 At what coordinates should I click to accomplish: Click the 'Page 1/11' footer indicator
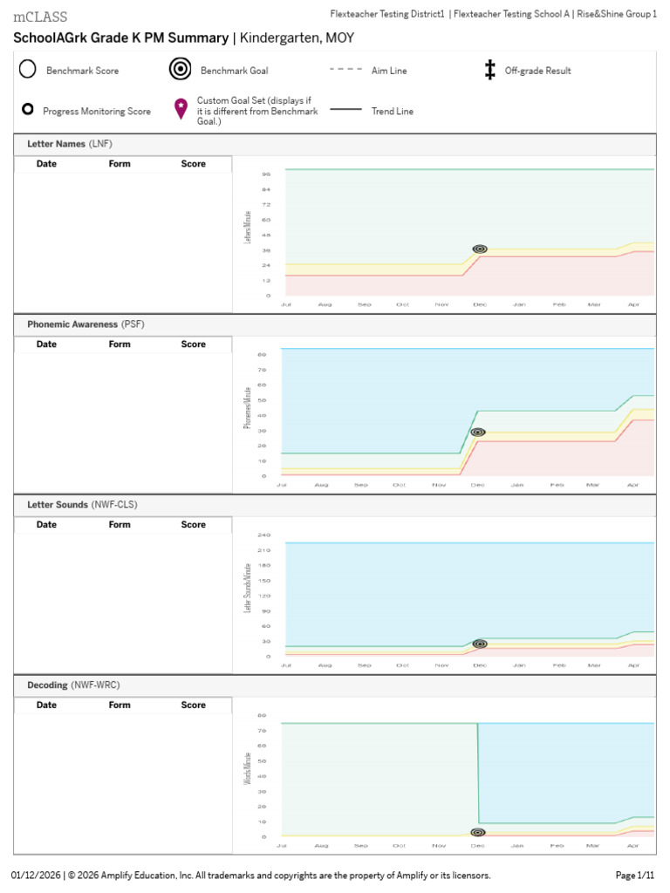[635, 876]
